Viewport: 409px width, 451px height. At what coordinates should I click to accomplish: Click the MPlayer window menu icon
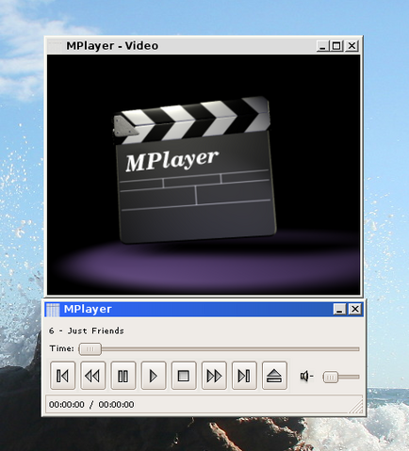point(53,310)
